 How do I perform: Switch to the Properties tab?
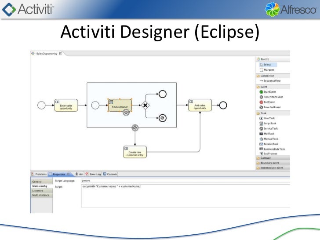click(59, 174)
